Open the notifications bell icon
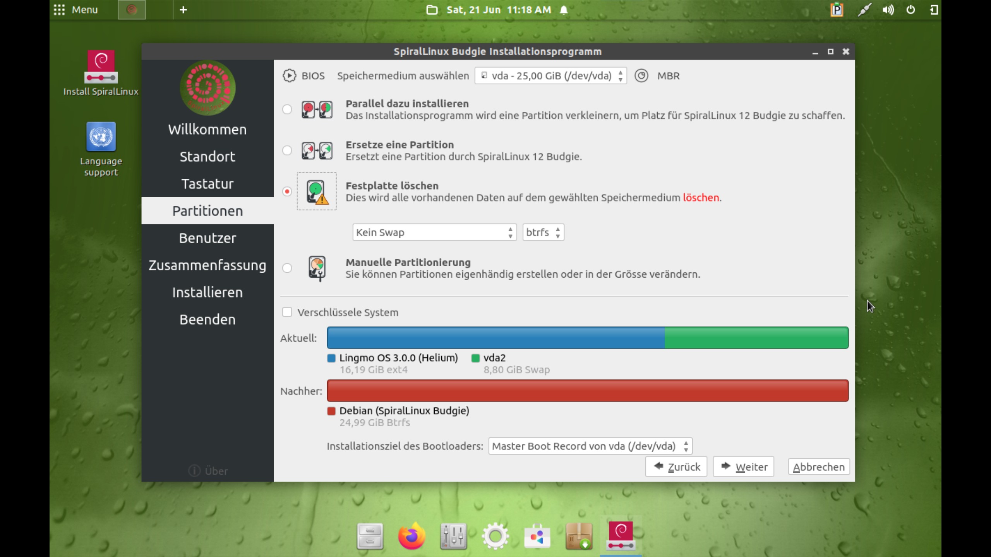Image resolution: width=991 pixels, height=557 pixels. tap(564, 10)
